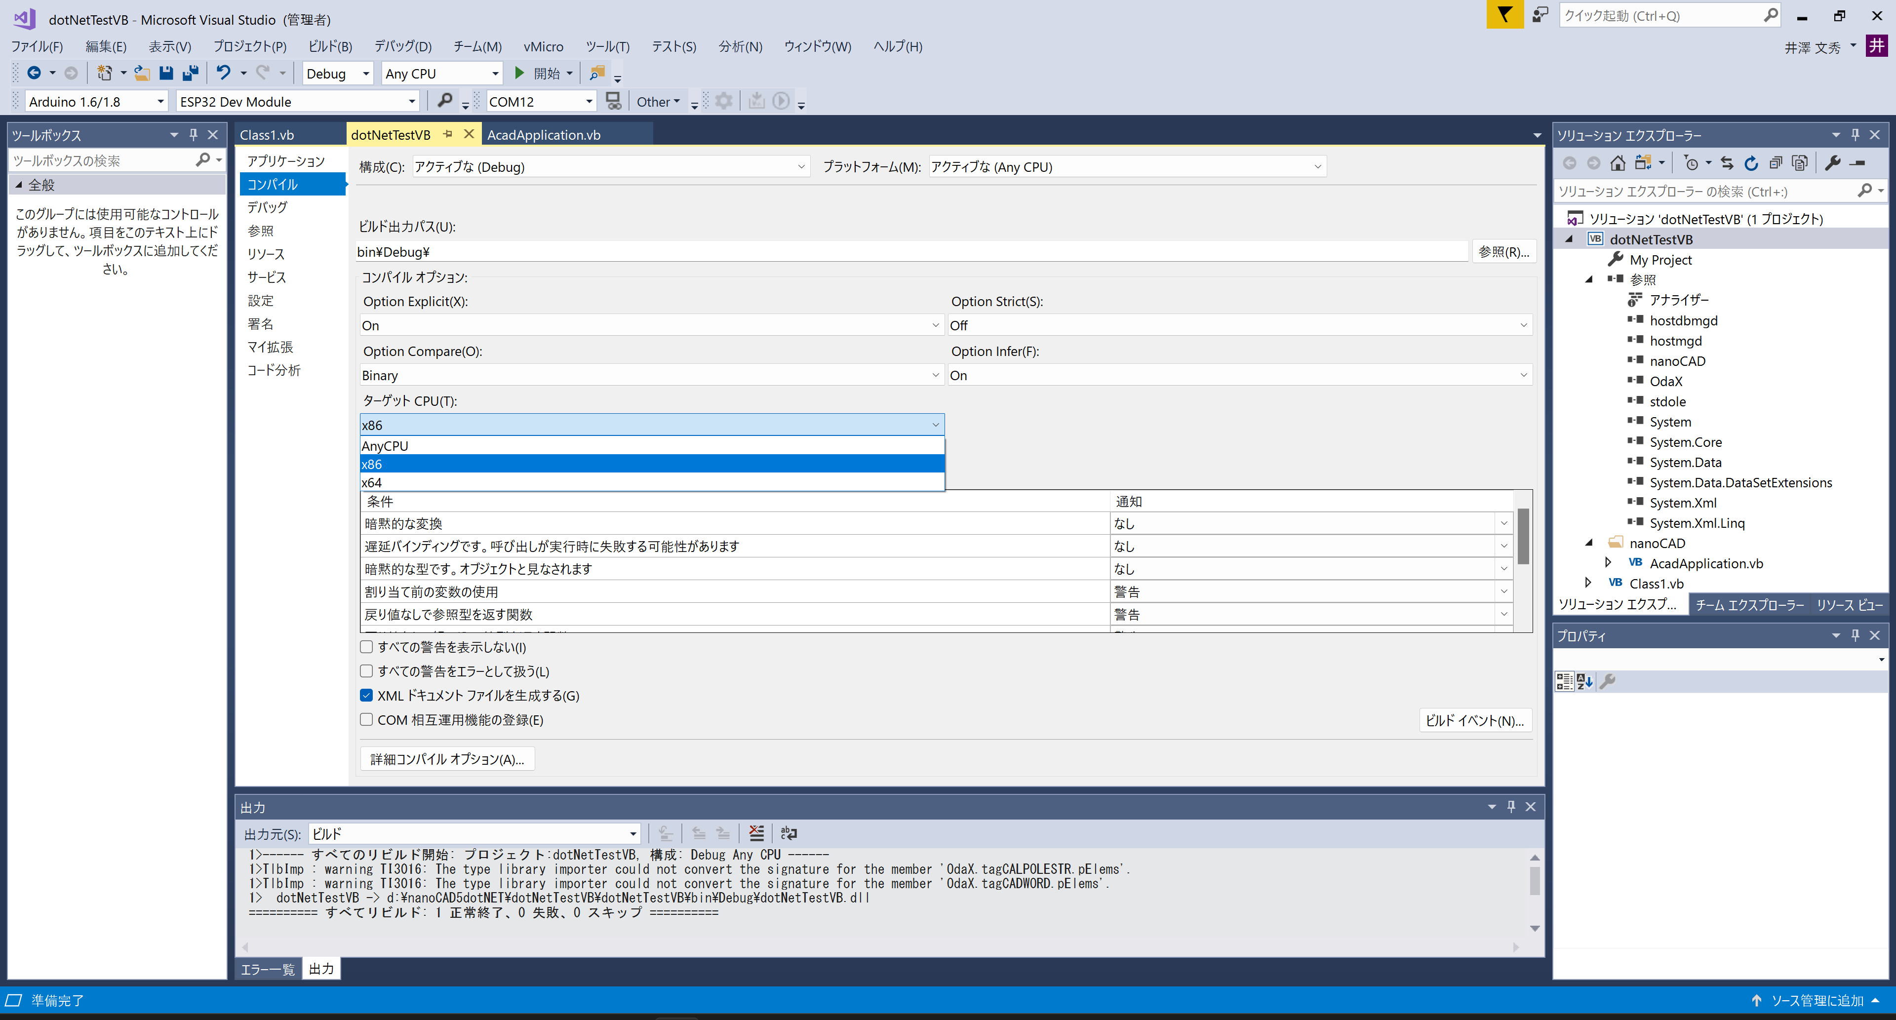The width and height of the screenshot is (1896, 1020).
Task: Open the ビルド(B) menu
Action: click(330, 46)
